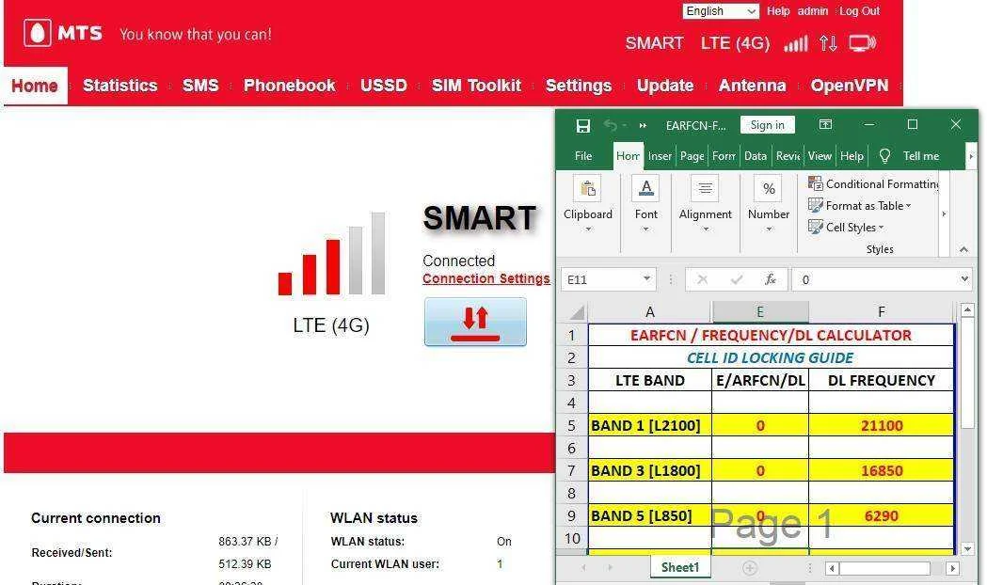Open the Statistics tab
The width and height of the screenshot is (987, 585).
(120, 86)
